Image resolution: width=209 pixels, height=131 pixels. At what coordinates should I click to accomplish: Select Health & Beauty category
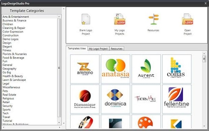[x=13, y=76]
